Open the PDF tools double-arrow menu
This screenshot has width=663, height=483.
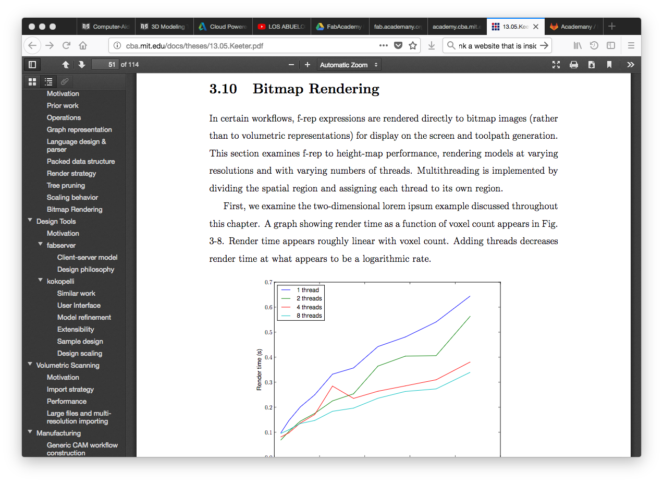tap(631, 65)
